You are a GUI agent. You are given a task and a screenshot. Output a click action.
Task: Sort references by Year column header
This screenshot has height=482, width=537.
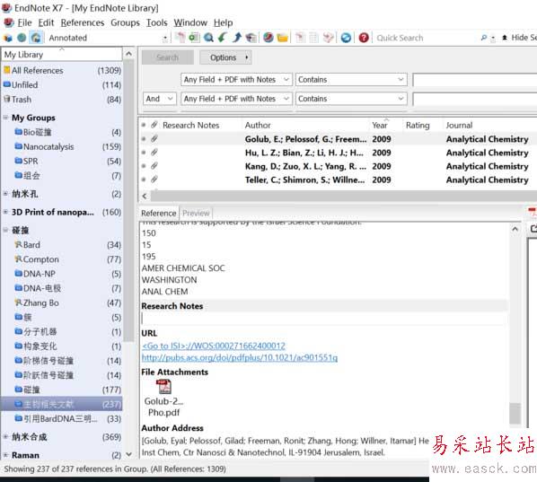click(x=380, y=125)
